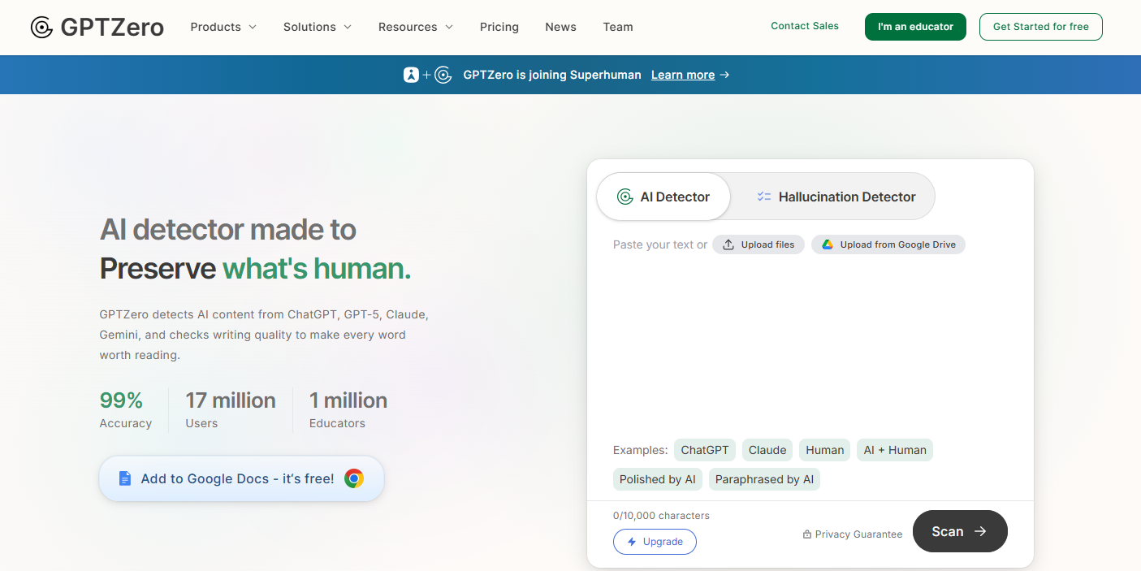The height and width of the screenshot is (571, 1141).
Task: Click the upload arrow icon in Upload files
Action: click(728, 244)
